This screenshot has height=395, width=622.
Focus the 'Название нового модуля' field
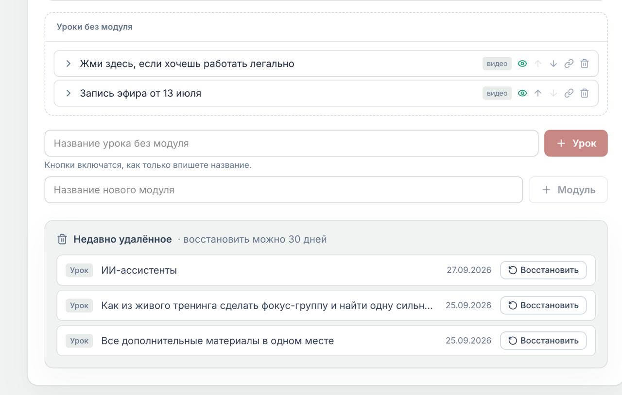tap(284, 190)
